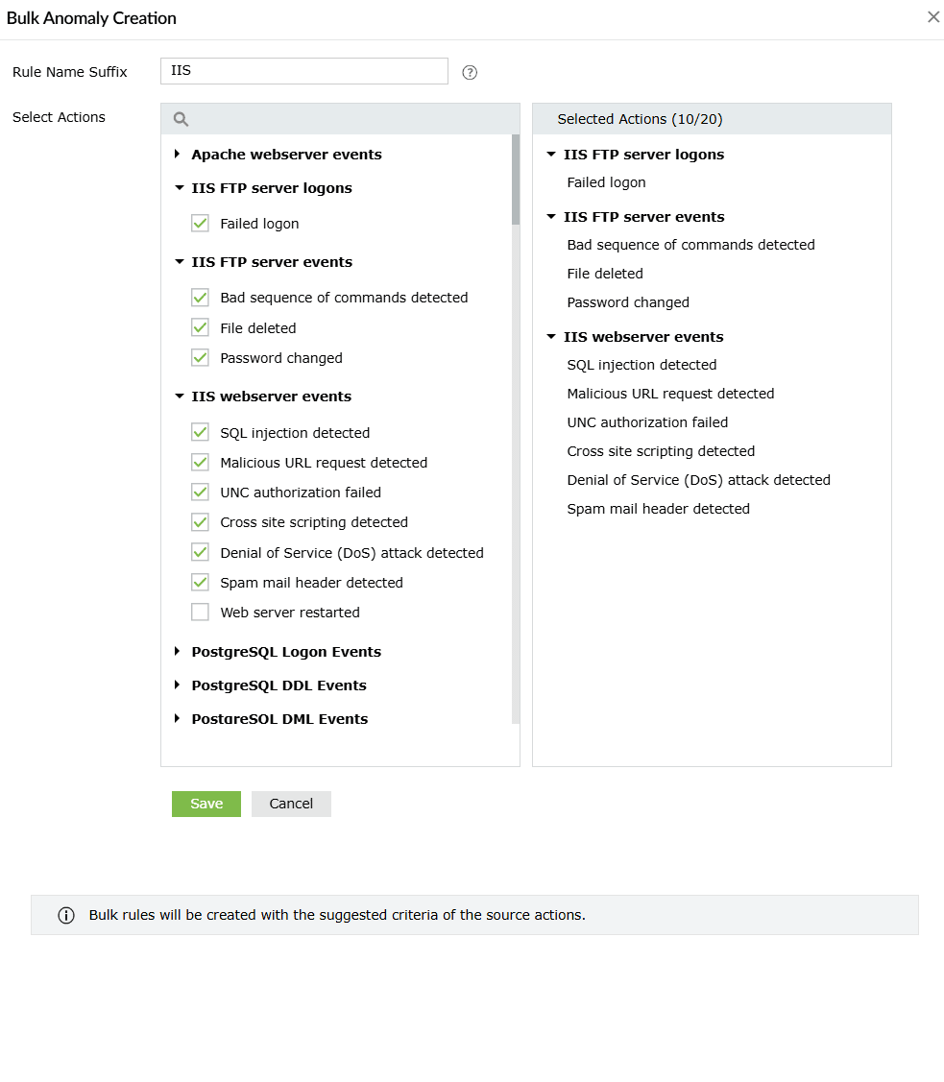Viewport: 944px width, 1082px height.
Task: Expand PostgreSQL DDL Events group
Action: coord(178,685)
